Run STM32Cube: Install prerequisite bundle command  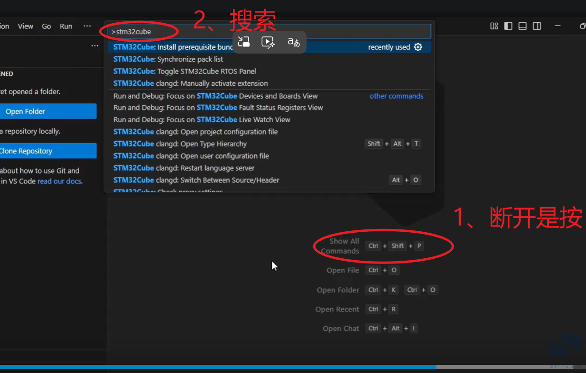pyautogui.click(x=269, y=47)
